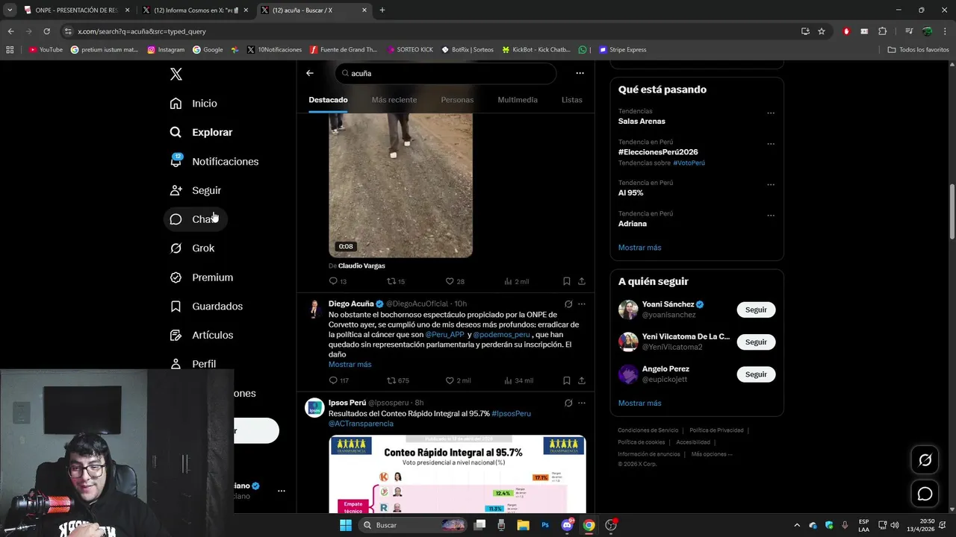Open Explorar in sidebar
The height and width of the screenshot is (537, 956).
tap(201, 132)
